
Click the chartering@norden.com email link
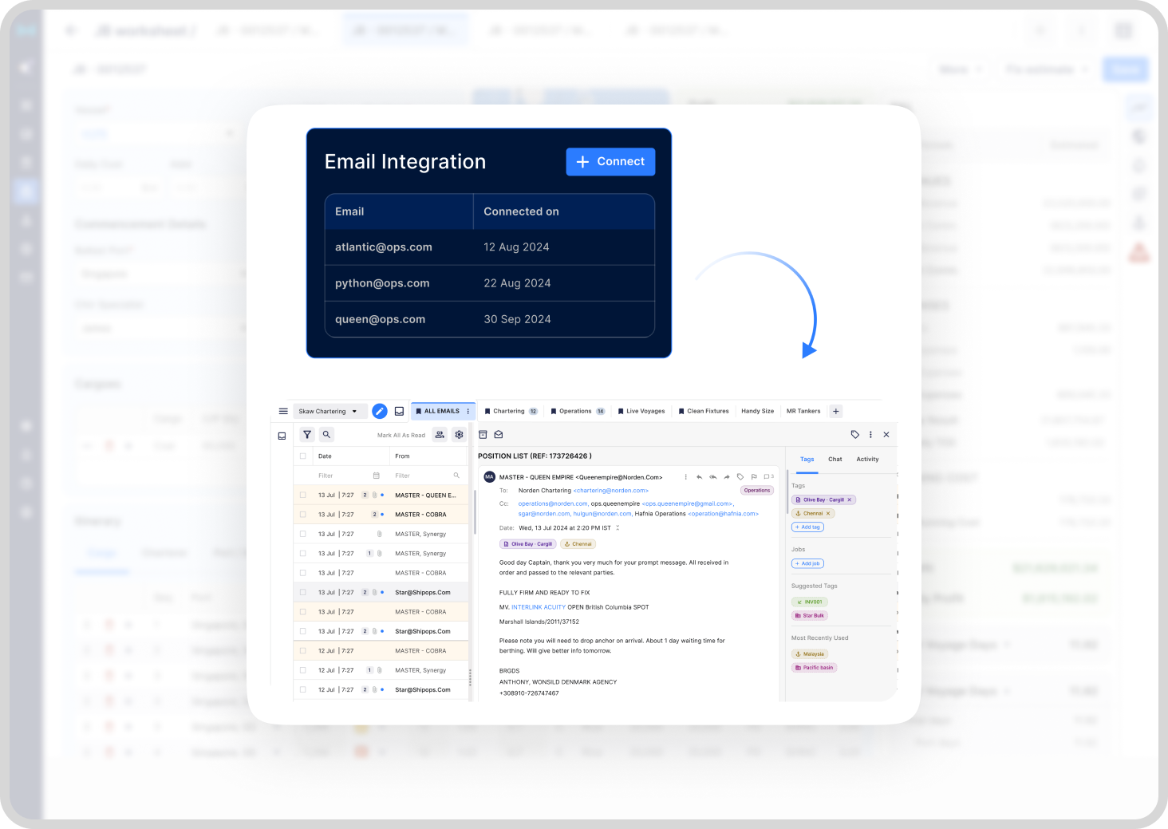click(x=610, y=490)
